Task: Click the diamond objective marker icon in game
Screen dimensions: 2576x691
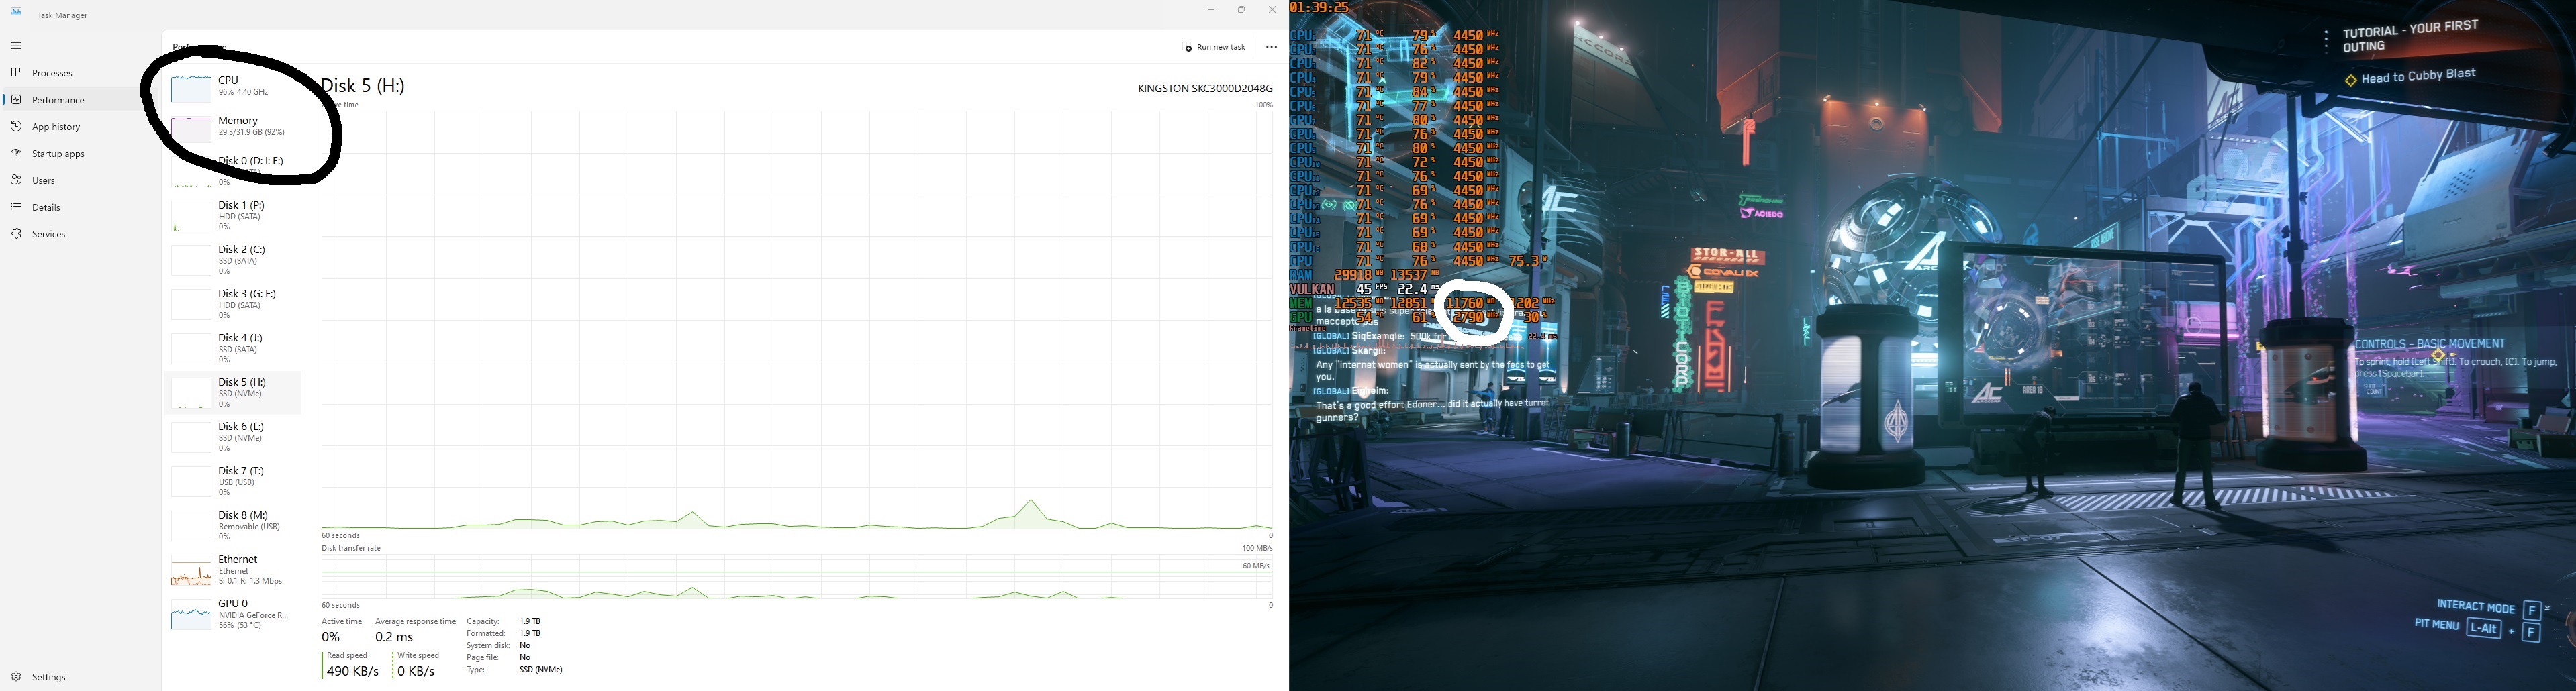Action: [2351, 80]
